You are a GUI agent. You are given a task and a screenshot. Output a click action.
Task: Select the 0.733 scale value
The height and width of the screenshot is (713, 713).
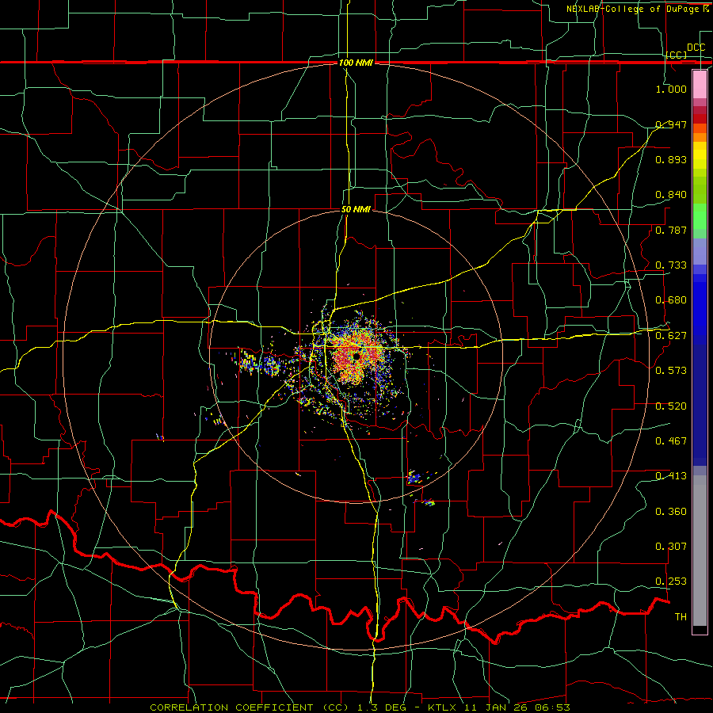(x=671, y=265)
